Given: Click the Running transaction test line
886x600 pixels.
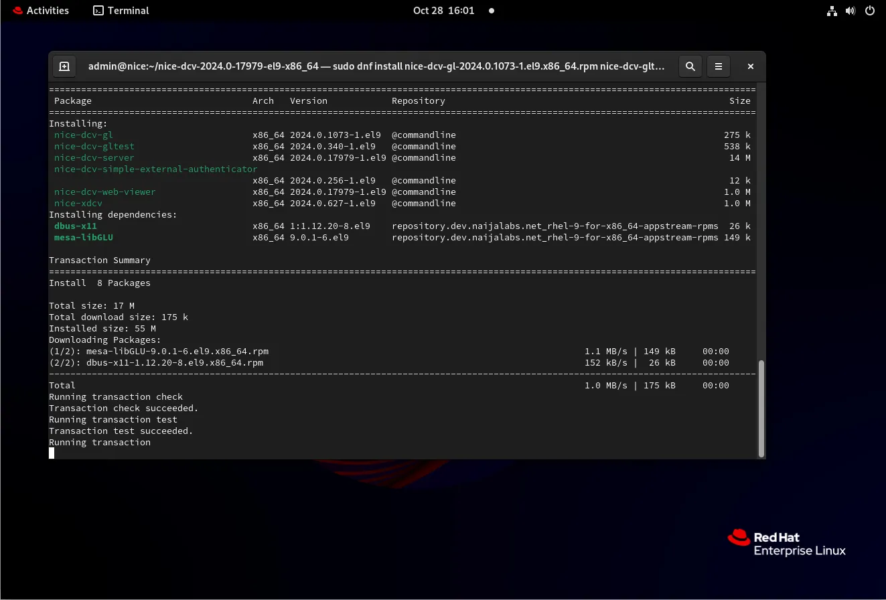Looking at the screenshot, I should coord(113,420).
